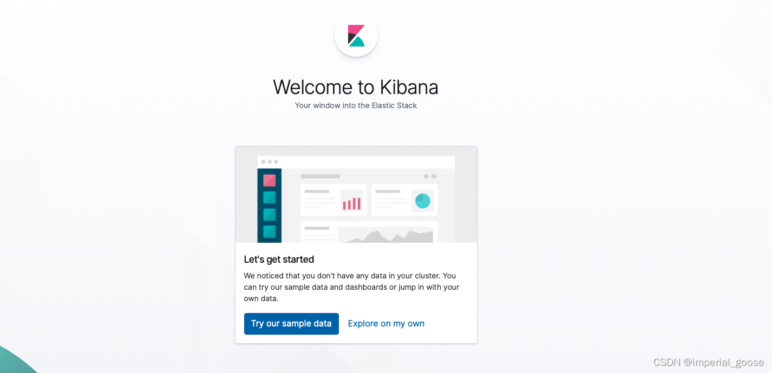Image resolution: width=772 pixels, height=373 pixels.
Task: Click the dashboard preview thumbnail
Action: click(x=356, y=195)
